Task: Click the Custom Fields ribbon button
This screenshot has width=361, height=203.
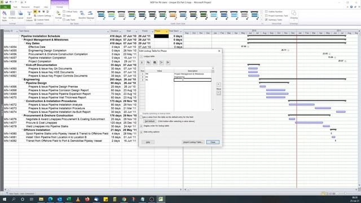Action: tap(42, 20)
